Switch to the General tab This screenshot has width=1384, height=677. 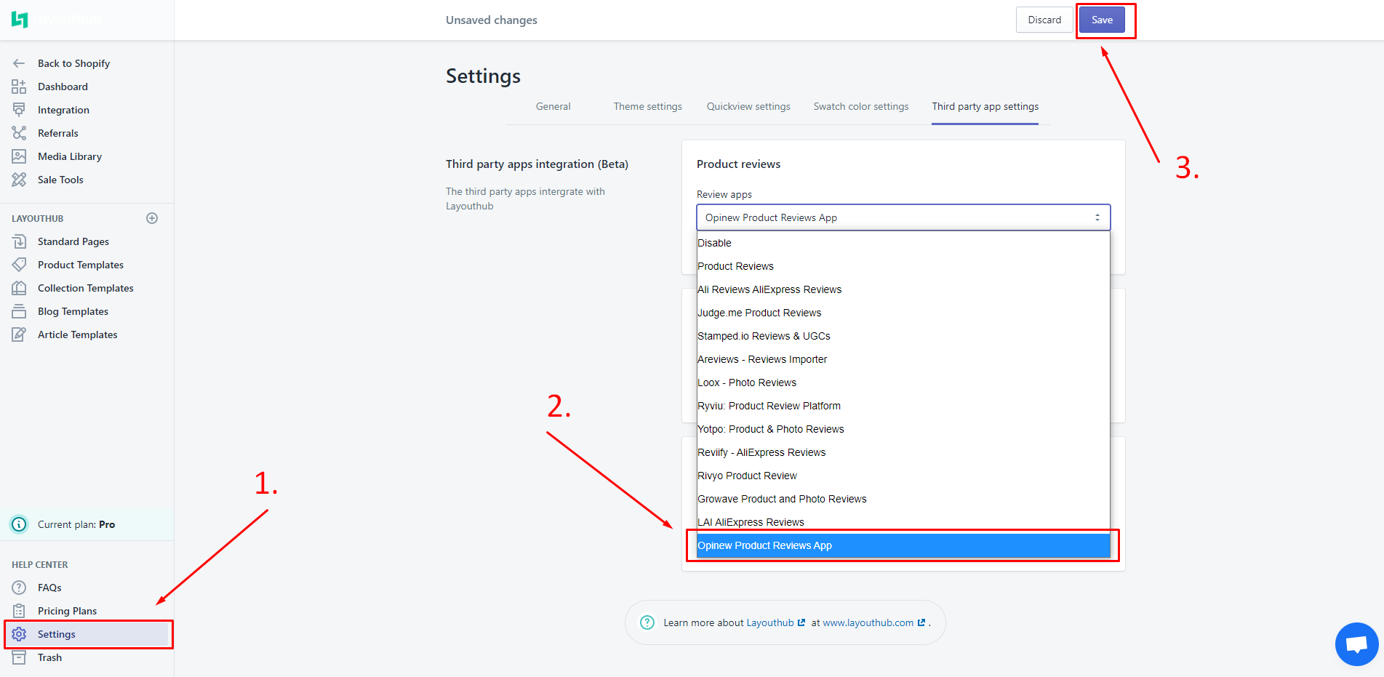(x=553, y=106)
